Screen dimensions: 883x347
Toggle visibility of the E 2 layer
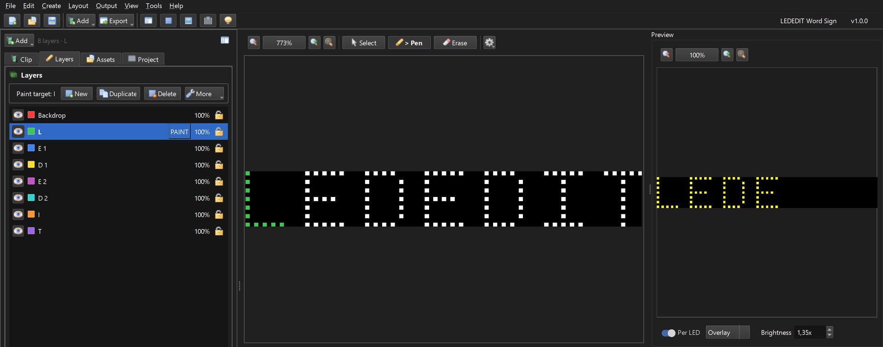click(18, 181)
